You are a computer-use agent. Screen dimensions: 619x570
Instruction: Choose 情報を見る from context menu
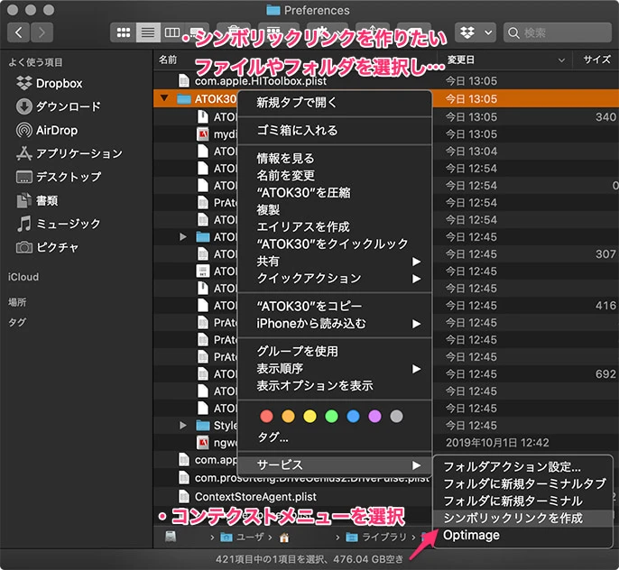tap(335, 159)
